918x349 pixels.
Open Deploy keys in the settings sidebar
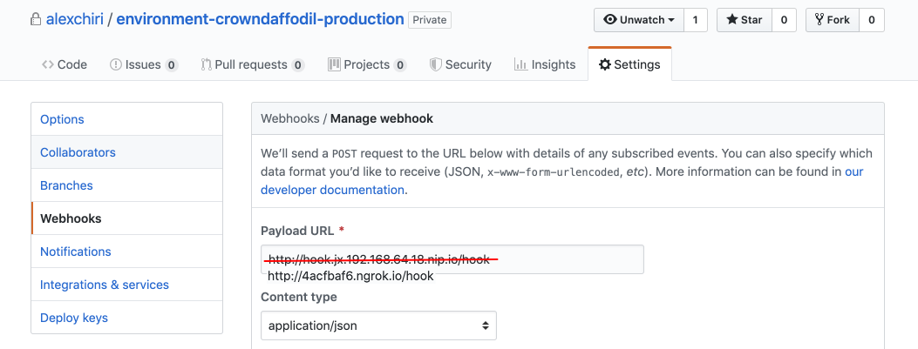pos(126,318)
